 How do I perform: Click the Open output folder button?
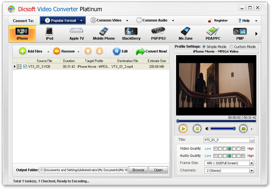click(x=158, y=170)
